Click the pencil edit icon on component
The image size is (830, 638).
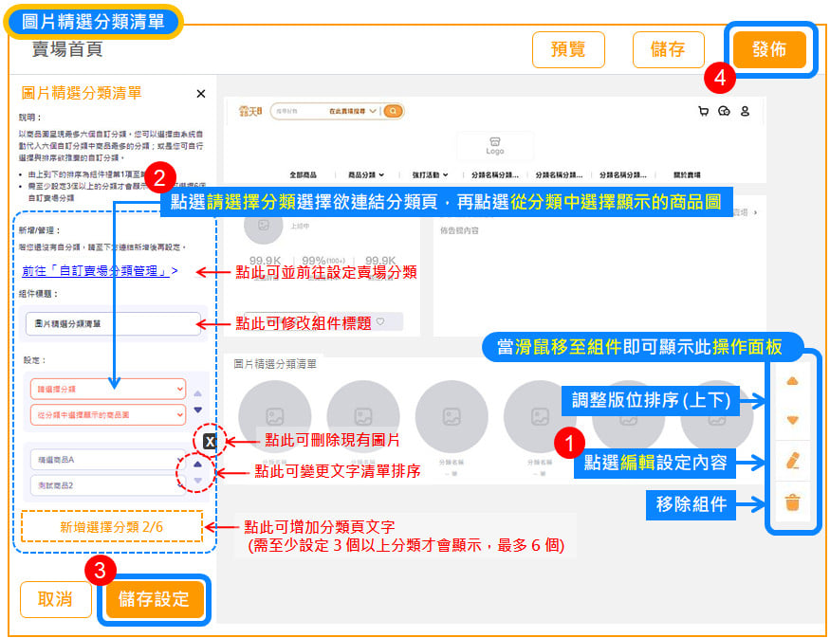(793, 462)
